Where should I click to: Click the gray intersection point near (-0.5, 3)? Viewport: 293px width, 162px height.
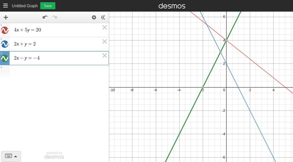(221, 52)
